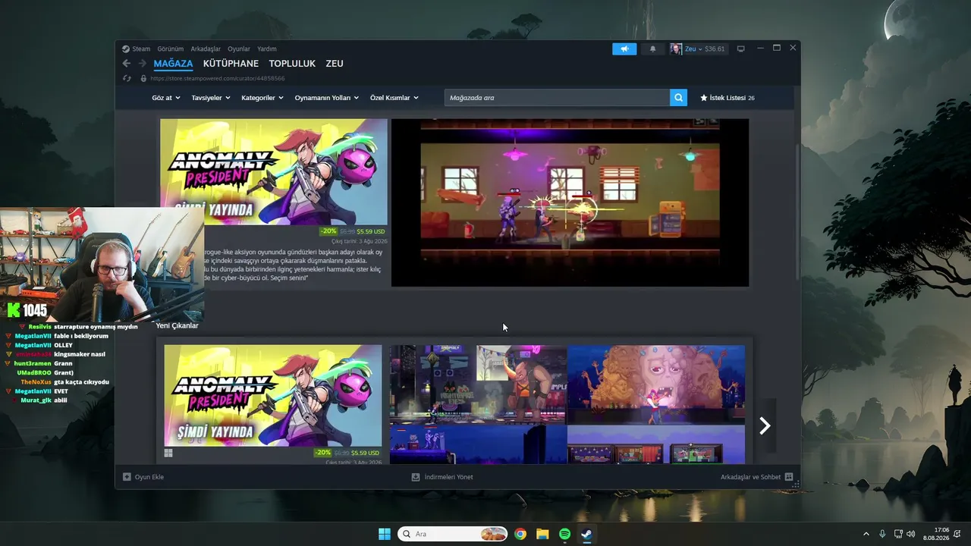
Task: Go back with the Steam back arrow
Action: [127, 64]
